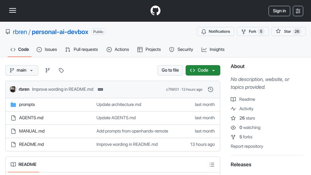Screen dimensions: 311x175
Task: Open the settings sliders icon next to Sign in
Action: pyautogui.click(x=298, y=11)
